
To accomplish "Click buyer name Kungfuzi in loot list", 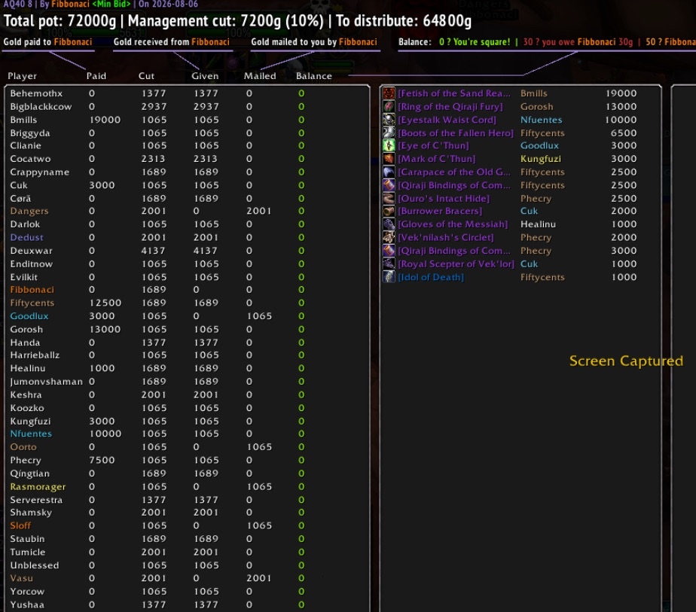I will coord(541,159).
